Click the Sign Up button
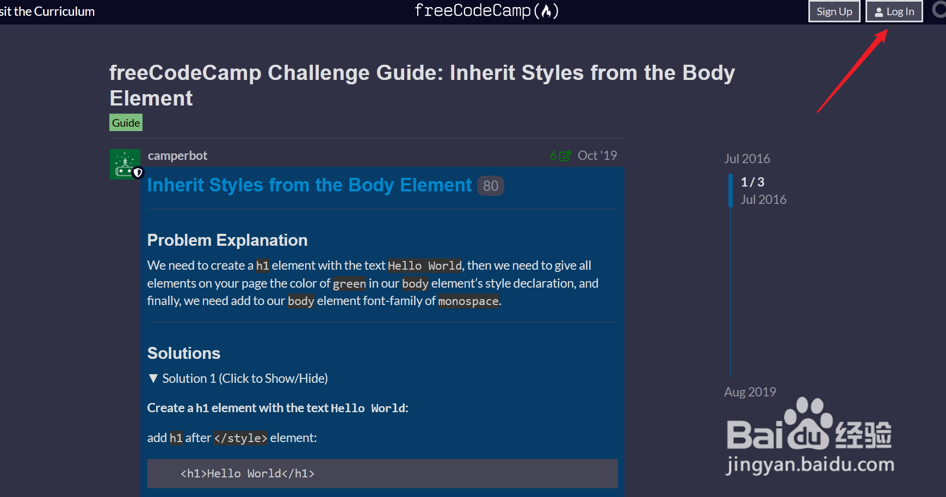Viewport: 946px width, 497px height. coord(834,11)
